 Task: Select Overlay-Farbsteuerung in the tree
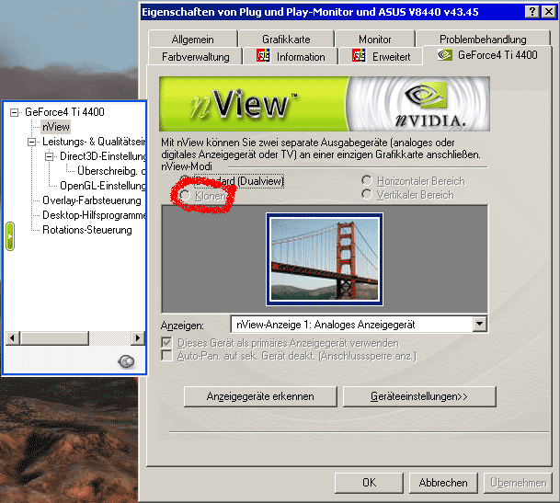(92, 200)
